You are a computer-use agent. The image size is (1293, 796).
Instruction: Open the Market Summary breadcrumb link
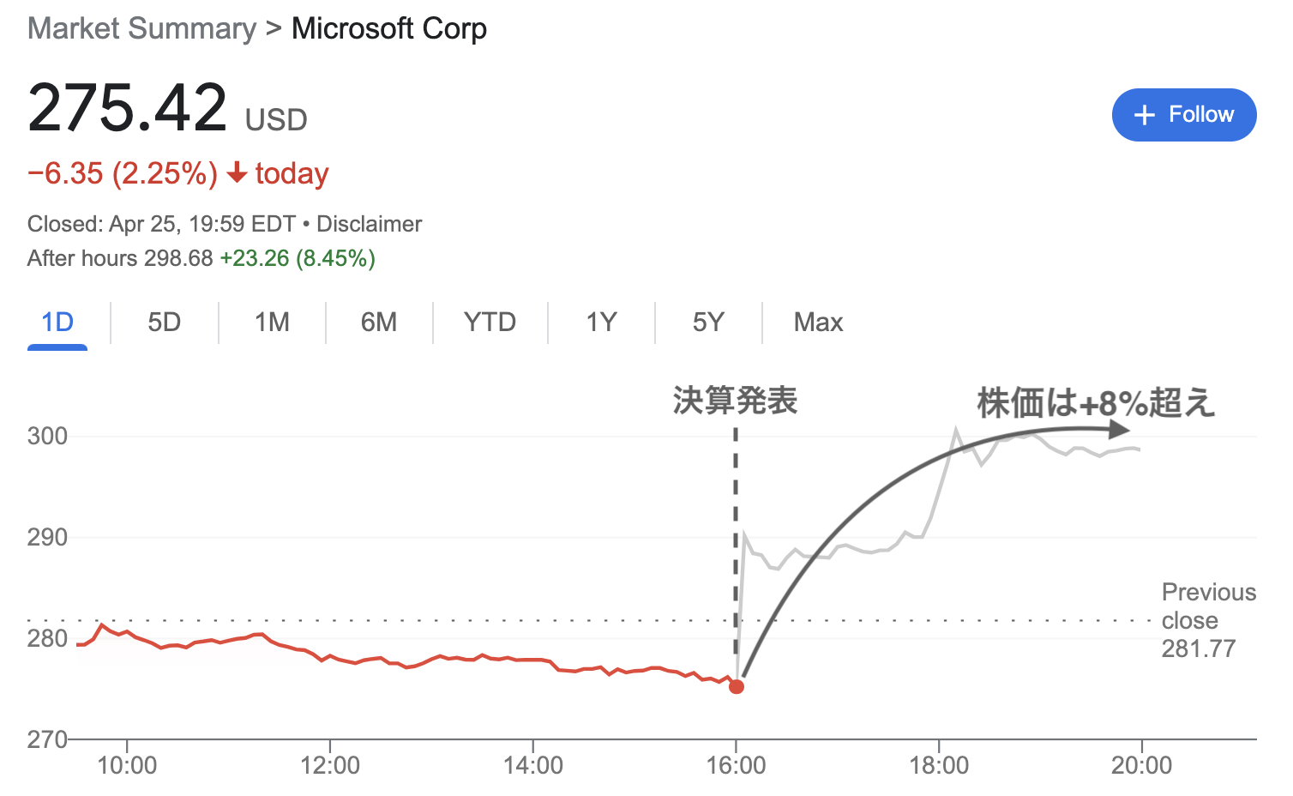141,28
